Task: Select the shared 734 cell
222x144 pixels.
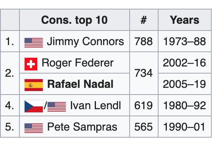Action: point(144,73)
